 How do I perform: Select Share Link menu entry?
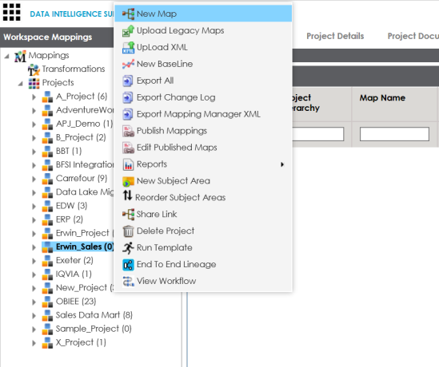(203, 215)
